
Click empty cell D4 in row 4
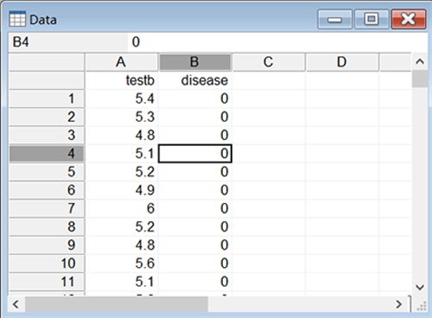(342, 154)
